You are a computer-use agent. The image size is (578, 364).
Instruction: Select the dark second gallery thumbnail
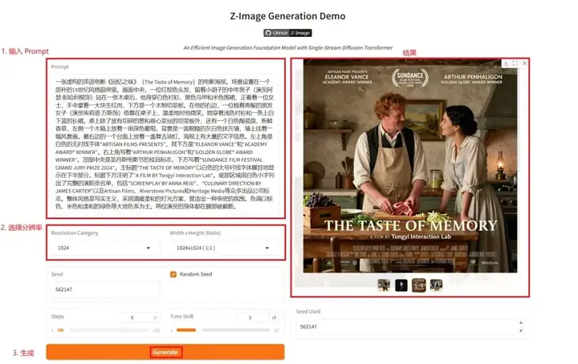click(x=401, y=285)
